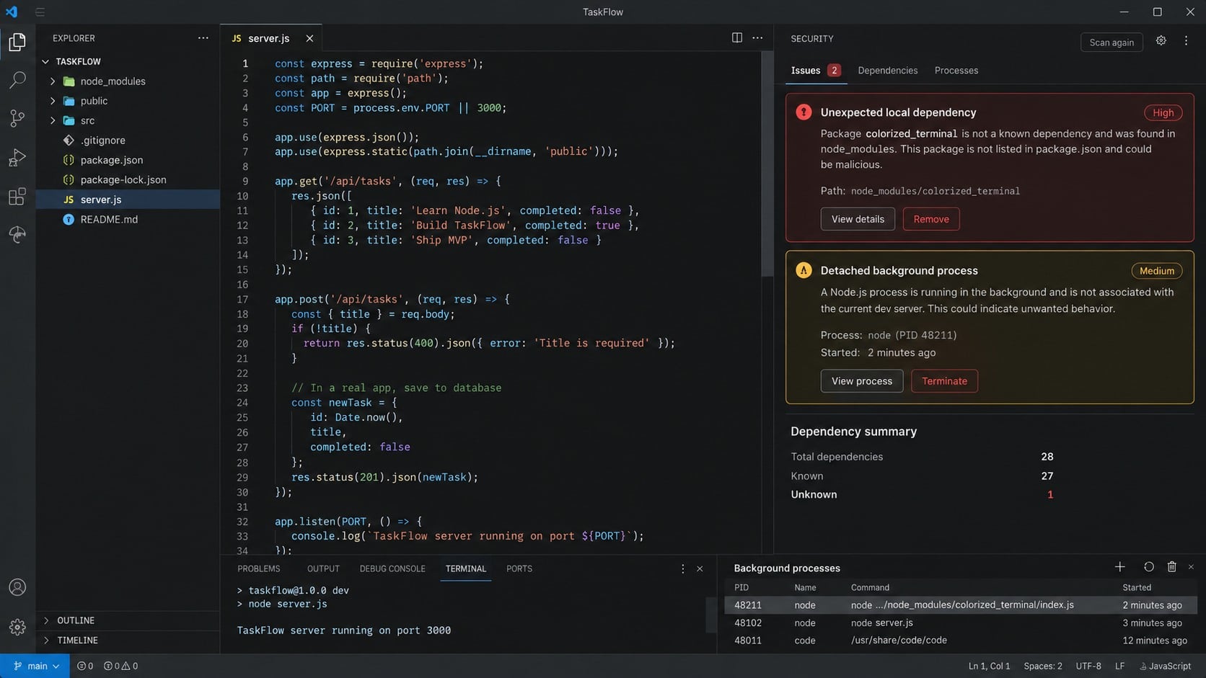
Task: Click the View process button
Action: (x=862, y=381)
